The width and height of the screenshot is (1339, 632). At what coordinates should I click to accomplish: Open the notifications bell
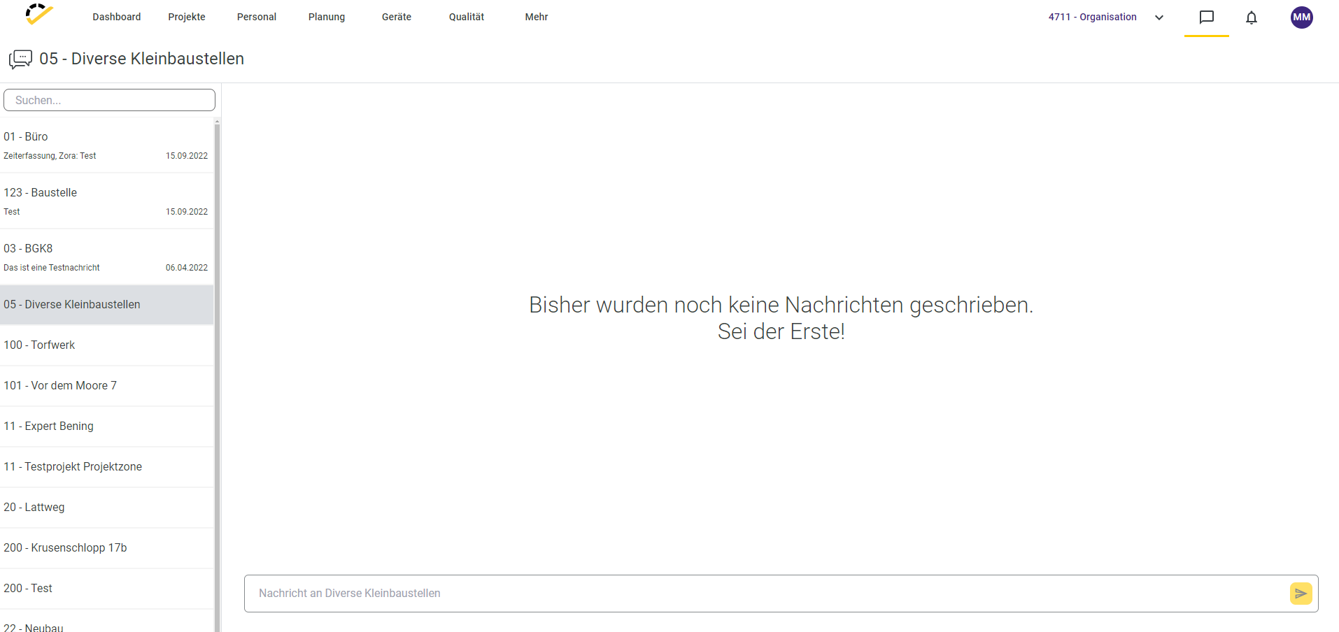[1251, 17]
